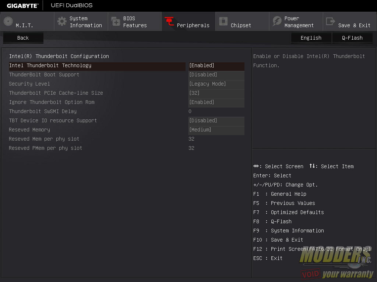Click the Thunderbolt function help description text
377x282 pixels.
coord(309,61)
